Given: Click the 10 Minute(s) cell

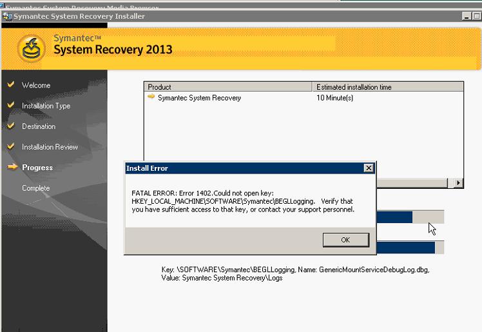Looking at the screenshot, I should coord(334,98).
